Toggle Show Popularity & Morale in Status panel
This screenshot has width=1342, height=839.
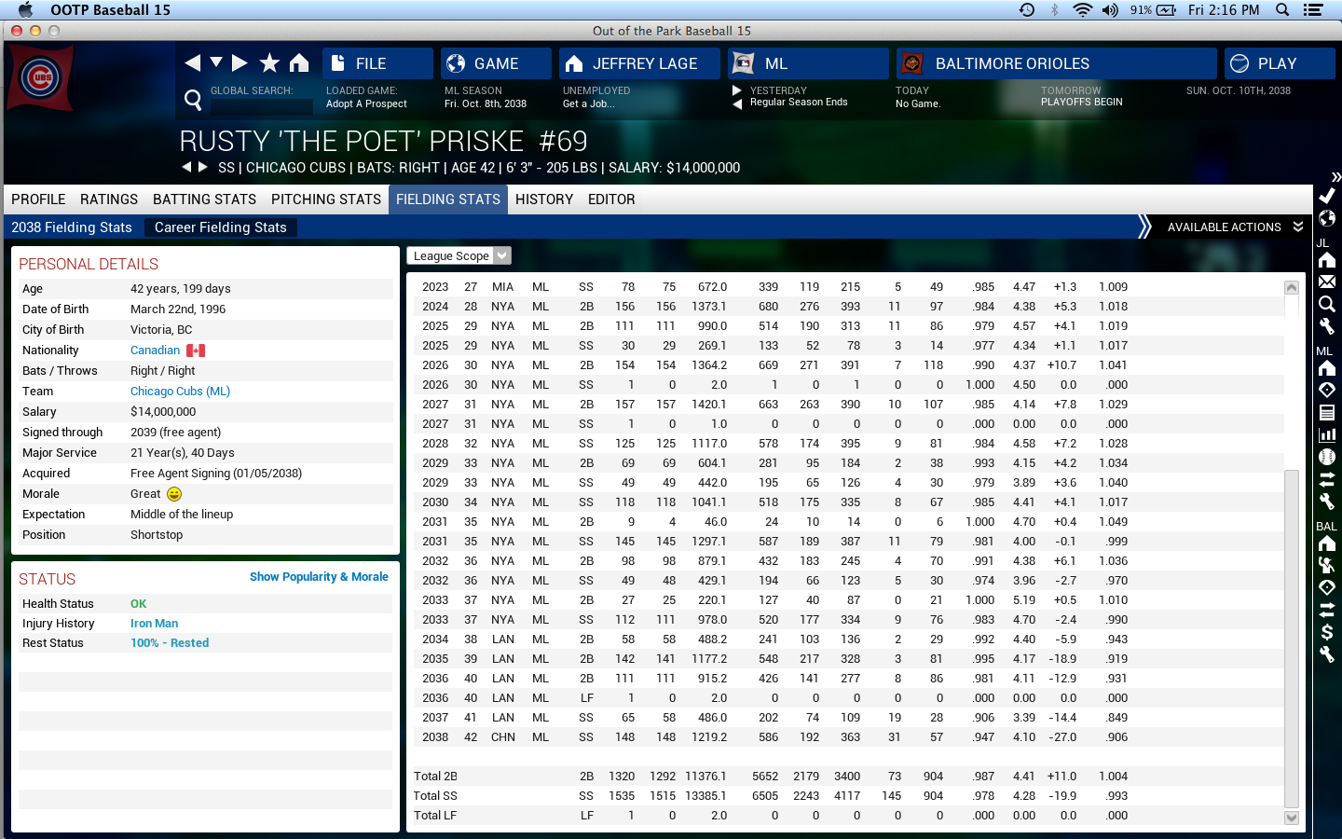point(319,577)
